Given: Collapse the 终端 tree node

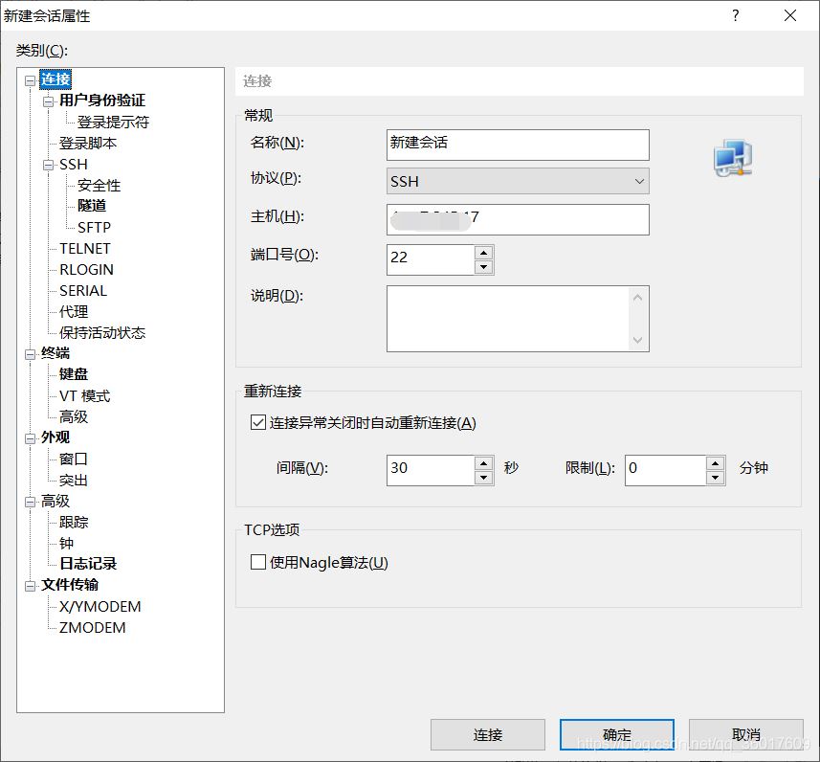Looking at the screenshot, I should pyautogui.click(x=31, y=354).
